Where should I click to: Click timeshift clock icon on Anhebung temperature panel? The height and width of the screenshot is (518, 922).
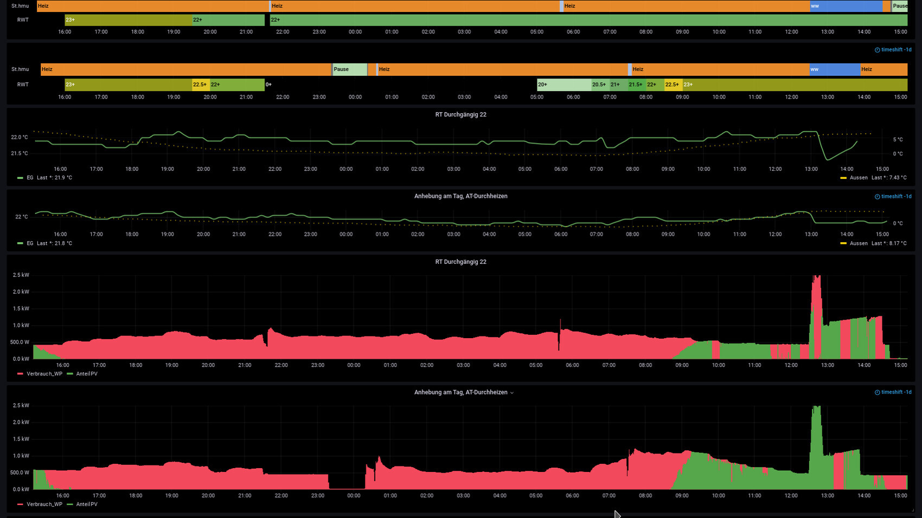877,197
